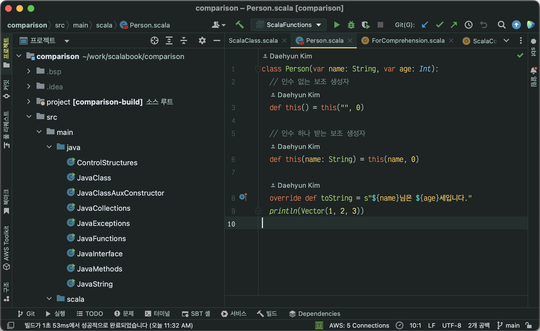Image resolution: width=540 pixels, height=331 pixels.
Task: Open 문제 problems tool window
Action: tap(124, 314)
